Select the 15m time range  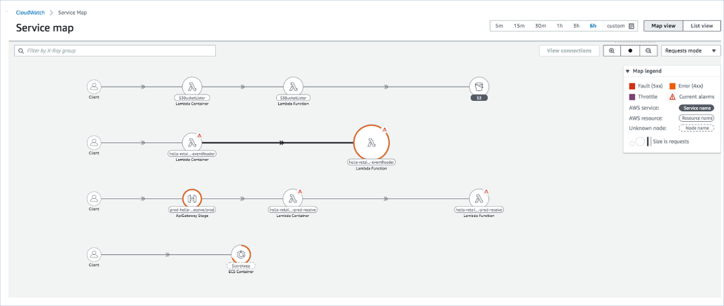(519, 26)
